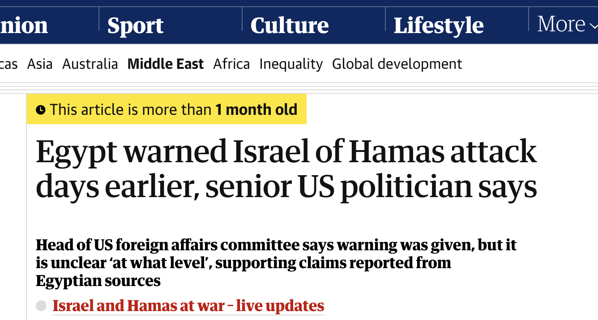Image resolution: width=598 pixels, height=320 pixels.
Task: Open the Sport section tab
Action: tap(135, 26)
